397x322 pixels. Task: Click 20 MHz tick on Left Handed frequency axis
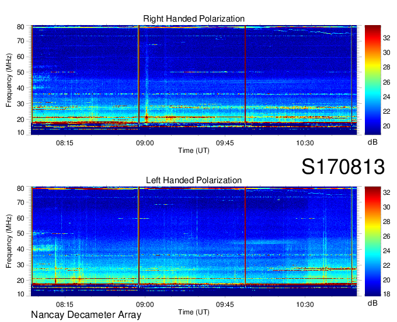coord(20,281)
